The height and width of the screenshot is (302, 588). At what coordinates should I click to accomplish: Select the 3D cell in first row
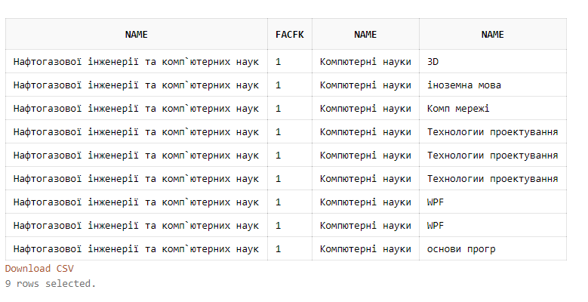(x=493, y=61)
